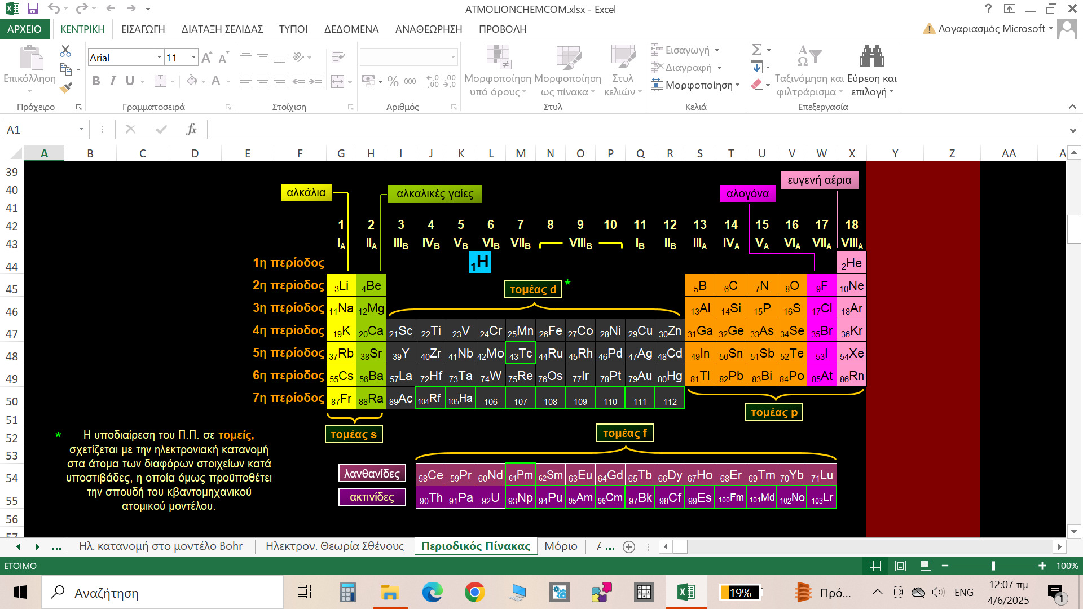
Task: Click the Insert Function fx icon
Action: [x=191, y=130]
